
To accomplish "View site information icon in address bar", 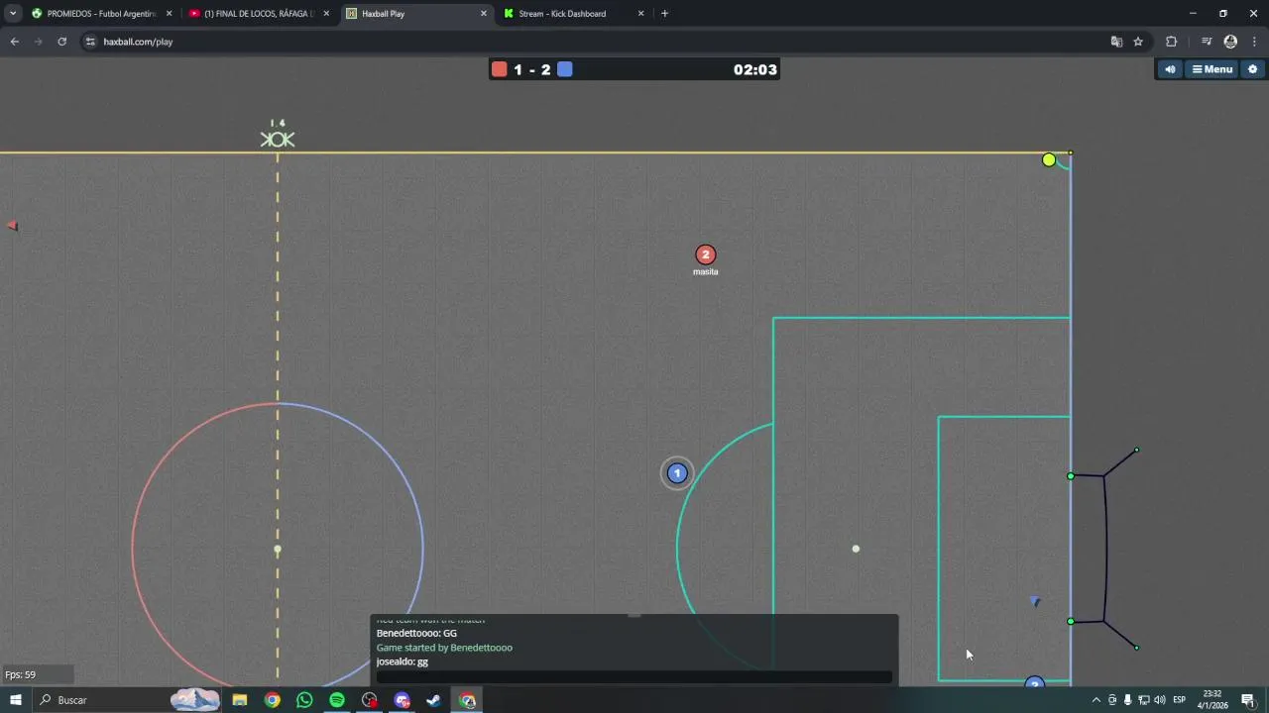I will click(x=90, y=42).
